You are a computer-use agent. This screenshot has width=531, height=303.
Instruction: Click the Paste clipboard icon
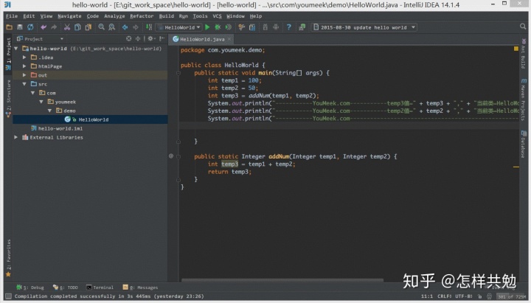click(88, 27)
